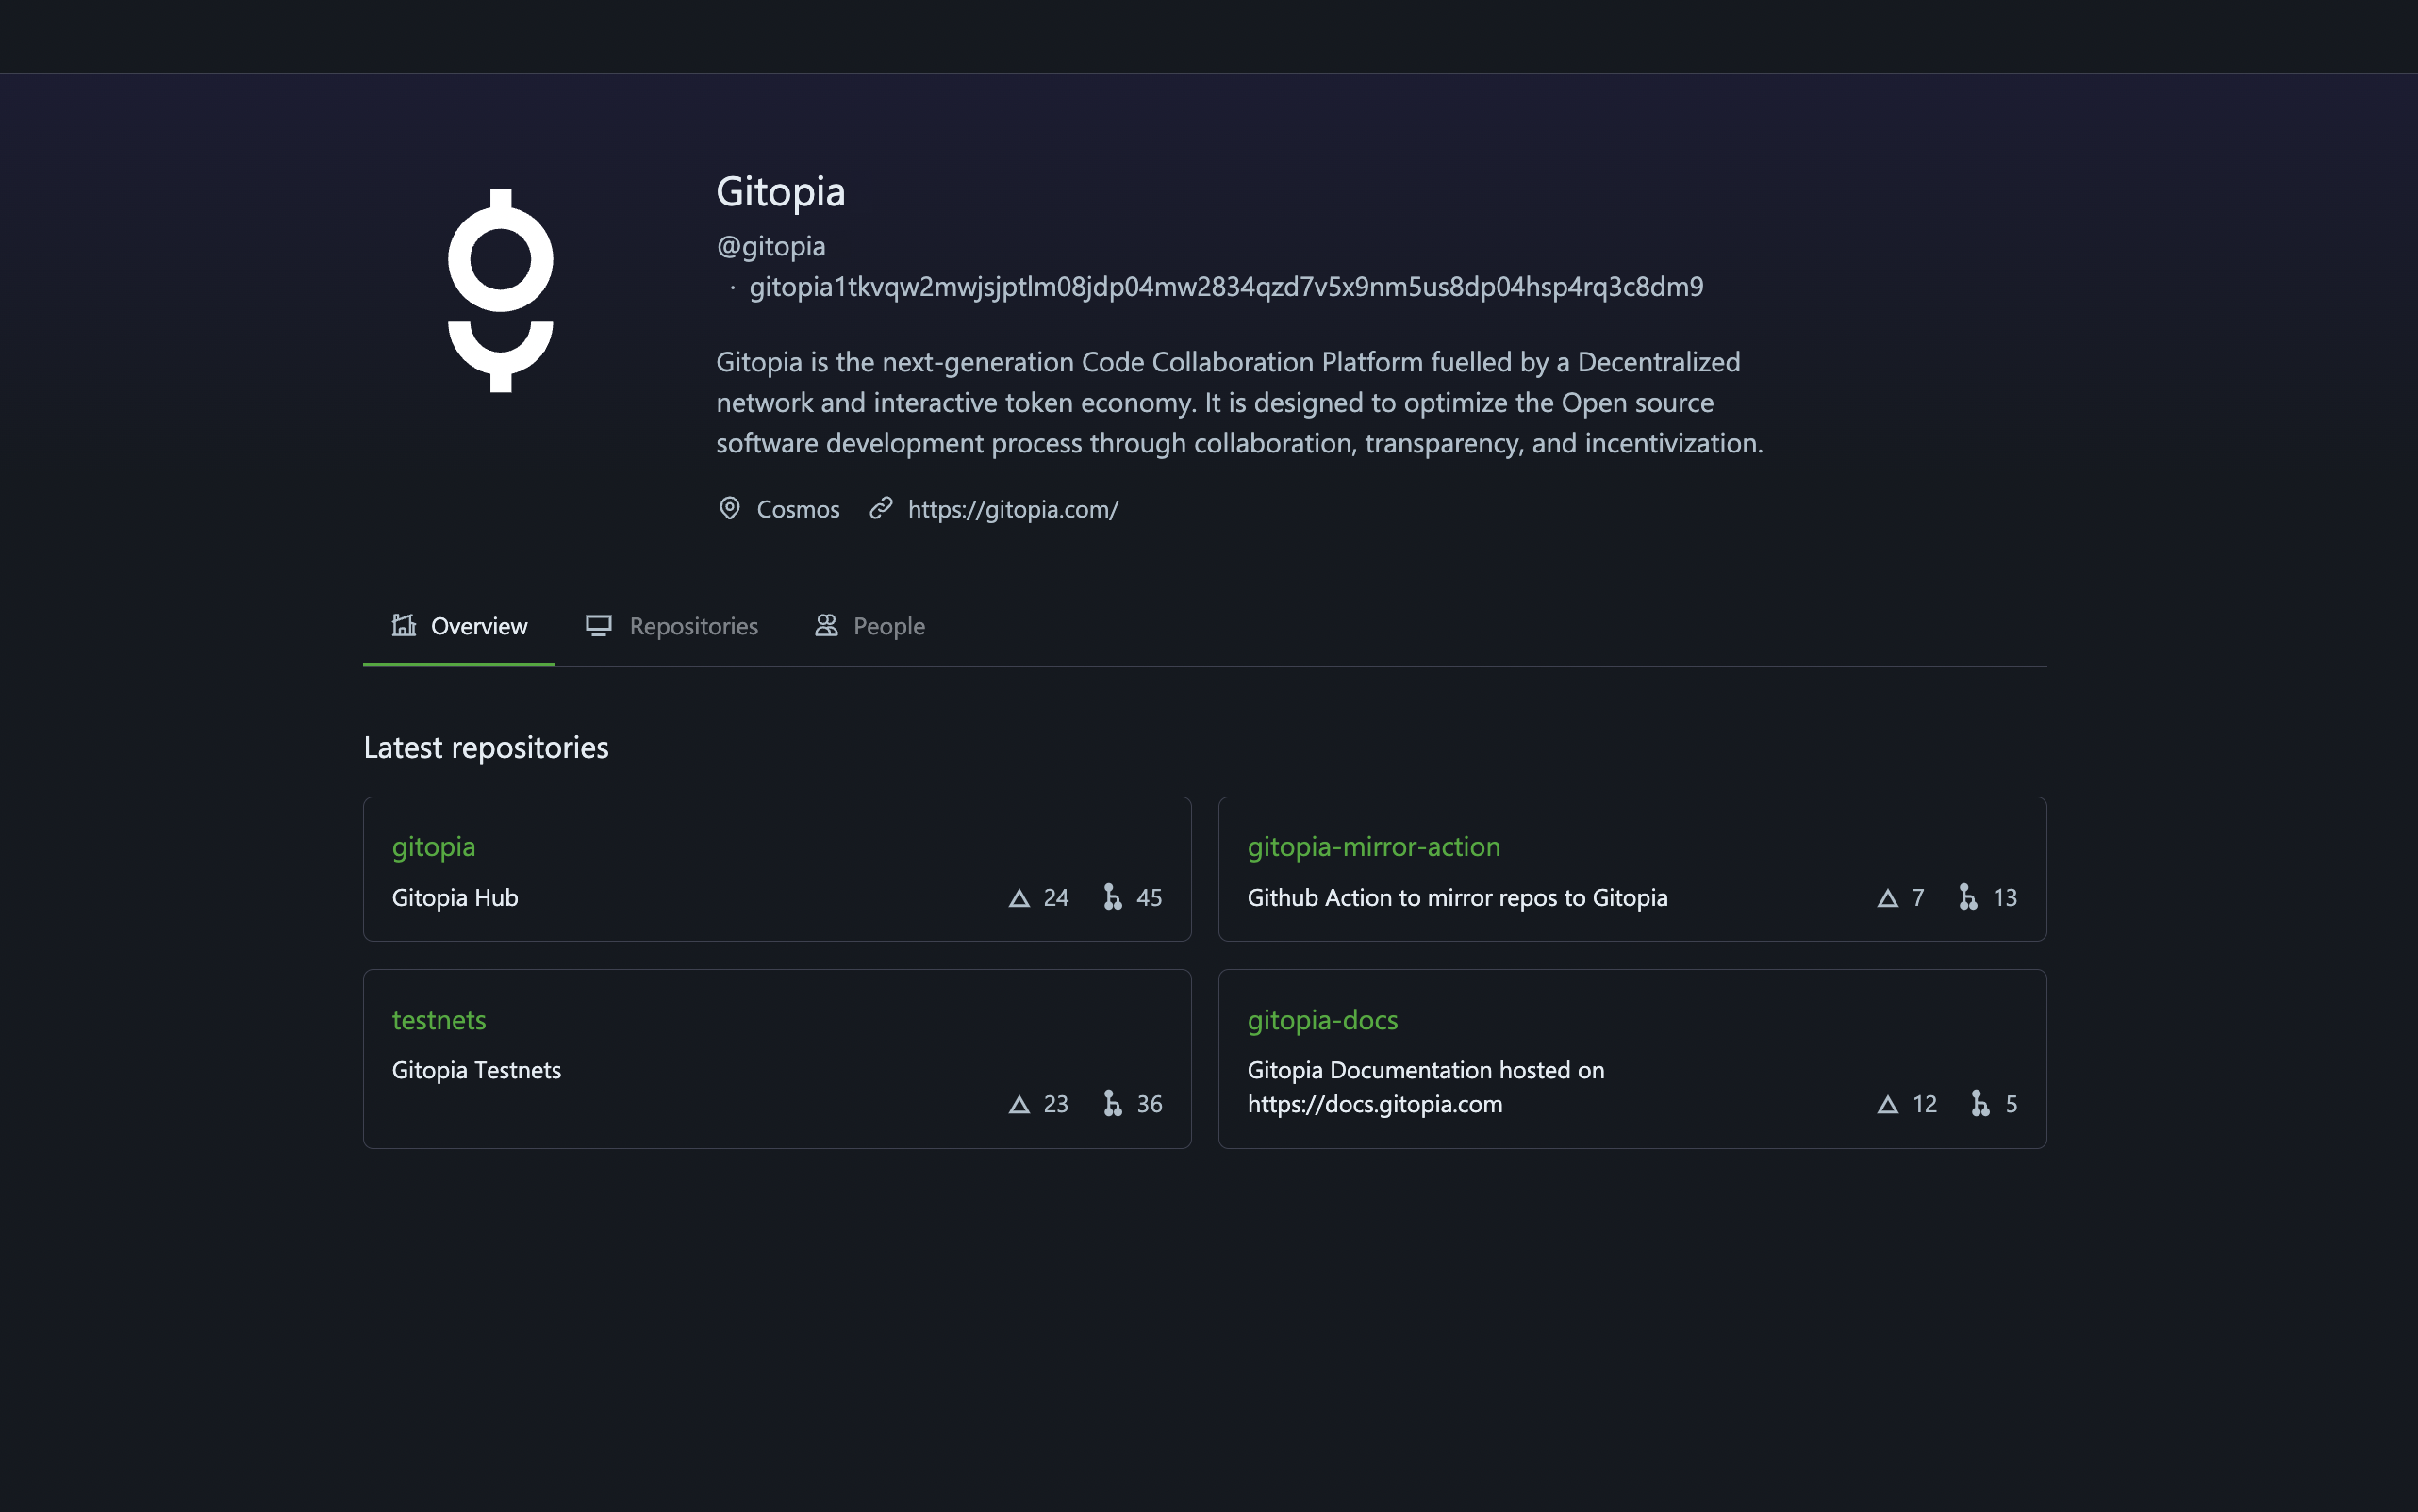
Task: Click the issue count 23 on testnets card
Action: click(1055, 1104)
